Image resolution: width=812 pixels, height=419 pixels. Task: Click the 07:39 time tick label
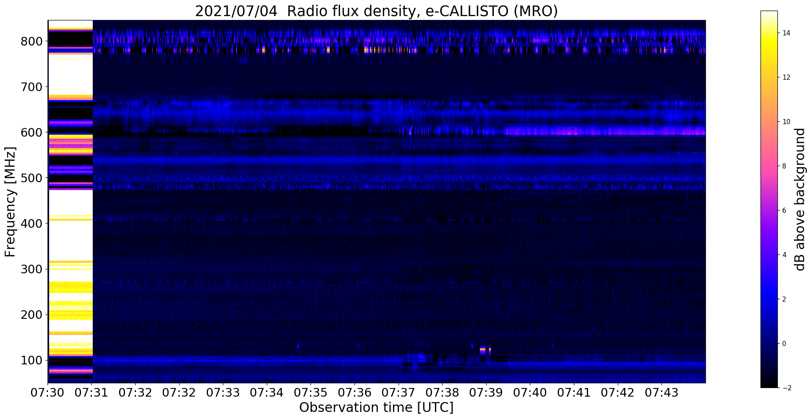click(486, 393)
